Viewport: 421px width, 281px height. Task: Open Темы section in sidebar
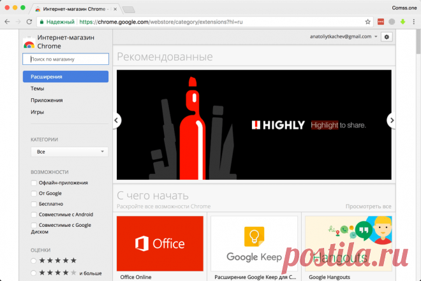click(38, 89)
